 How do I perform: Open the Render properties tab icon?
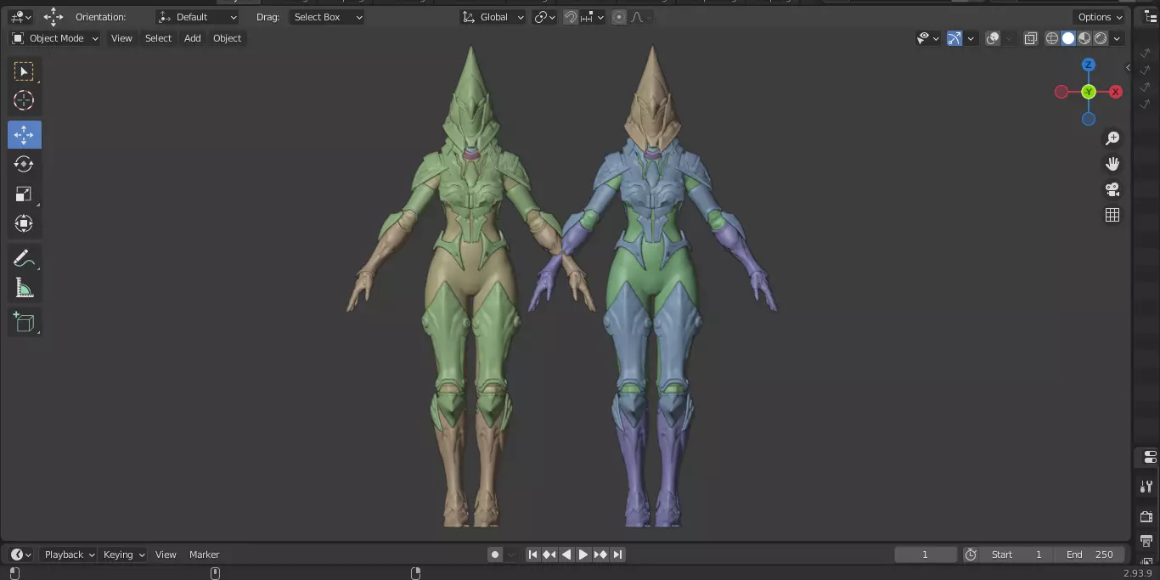[x=1146, y=516]
